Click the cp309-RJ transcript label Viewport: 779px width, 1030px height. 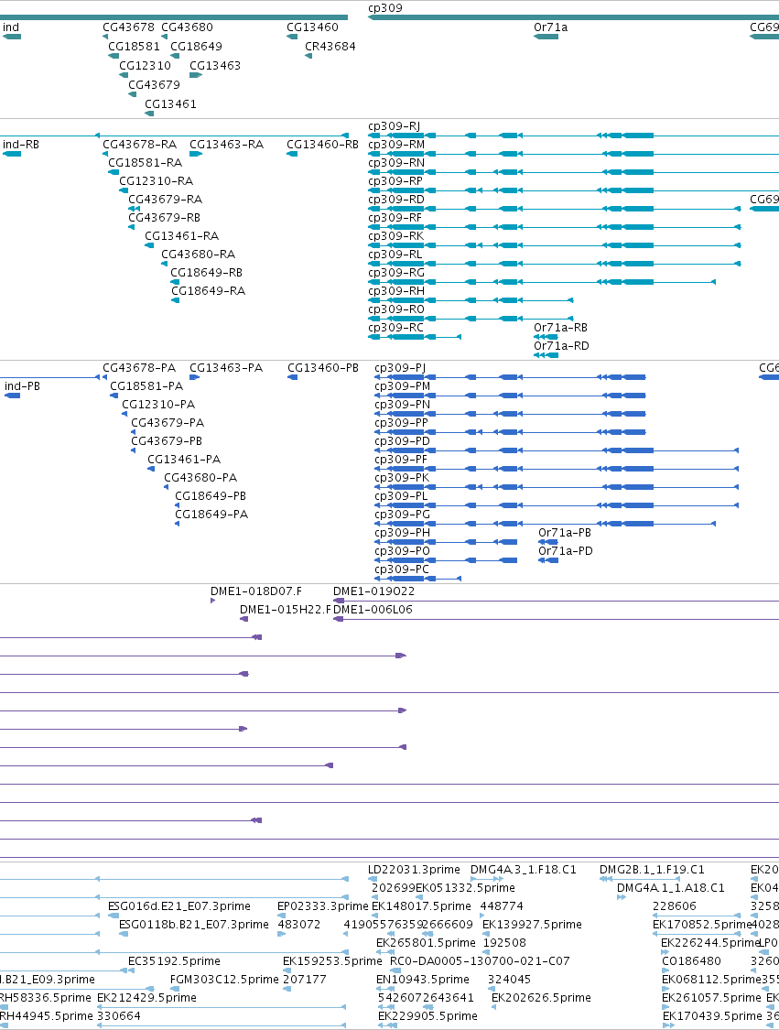tap(395, 125)
